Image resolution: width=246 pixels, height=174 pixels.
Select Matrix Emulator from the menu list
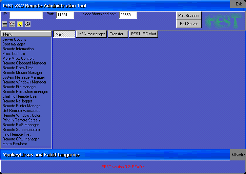point(15,144)
